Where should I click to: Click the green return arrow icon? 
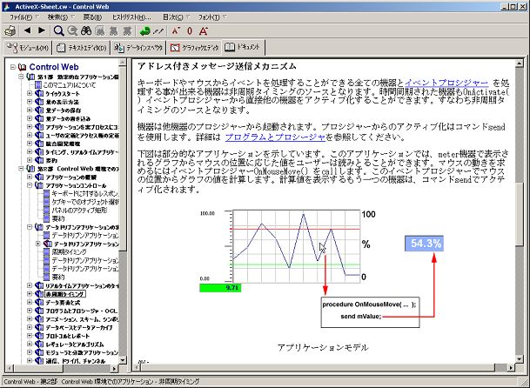[x=146, y=30]
